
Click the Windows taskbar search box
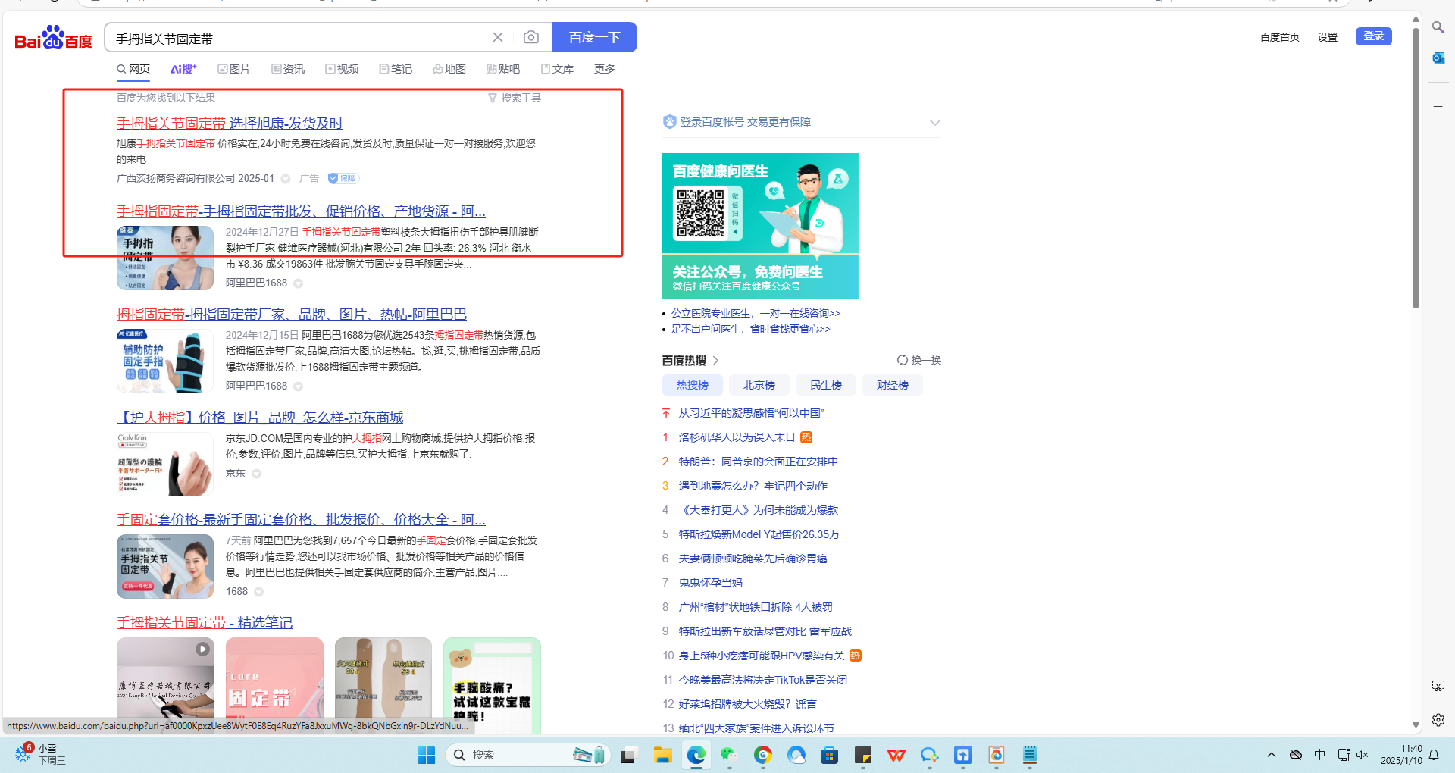pos(528,755)
